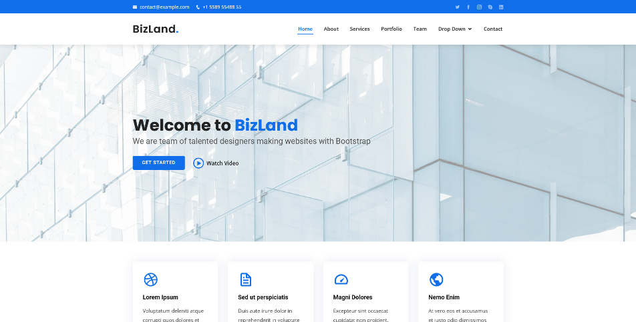Open the Sed ut perspiciatis card title

click(263, 297)
